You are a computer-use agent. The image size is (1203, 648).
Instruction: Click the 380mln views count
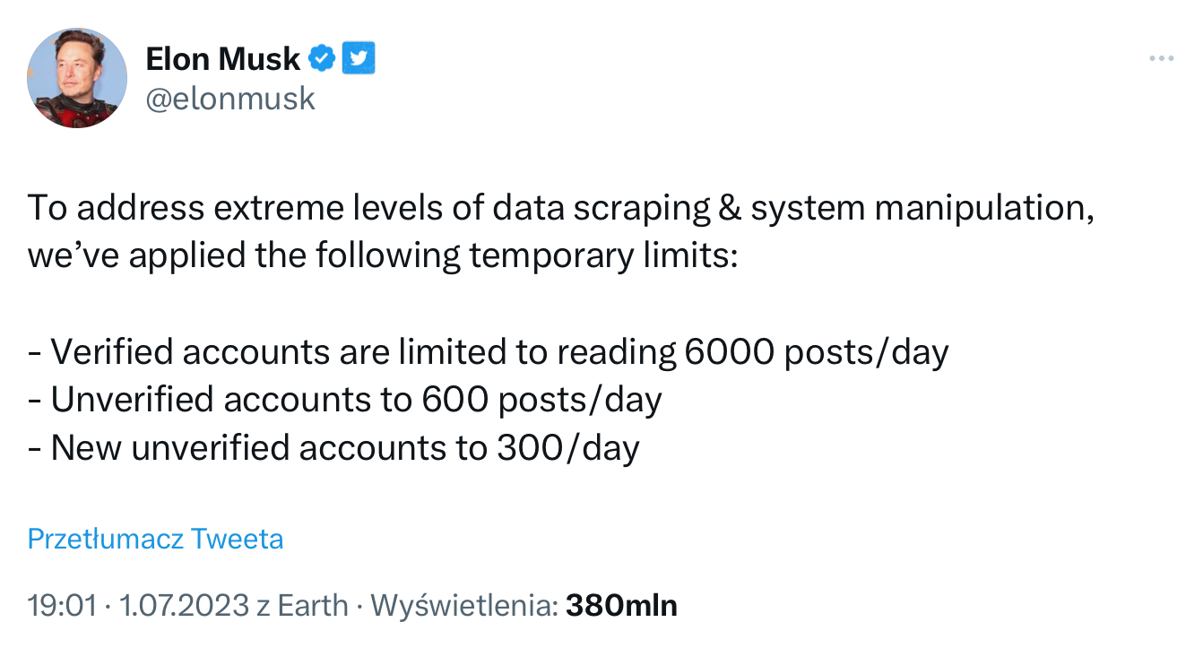coord(620,606)
